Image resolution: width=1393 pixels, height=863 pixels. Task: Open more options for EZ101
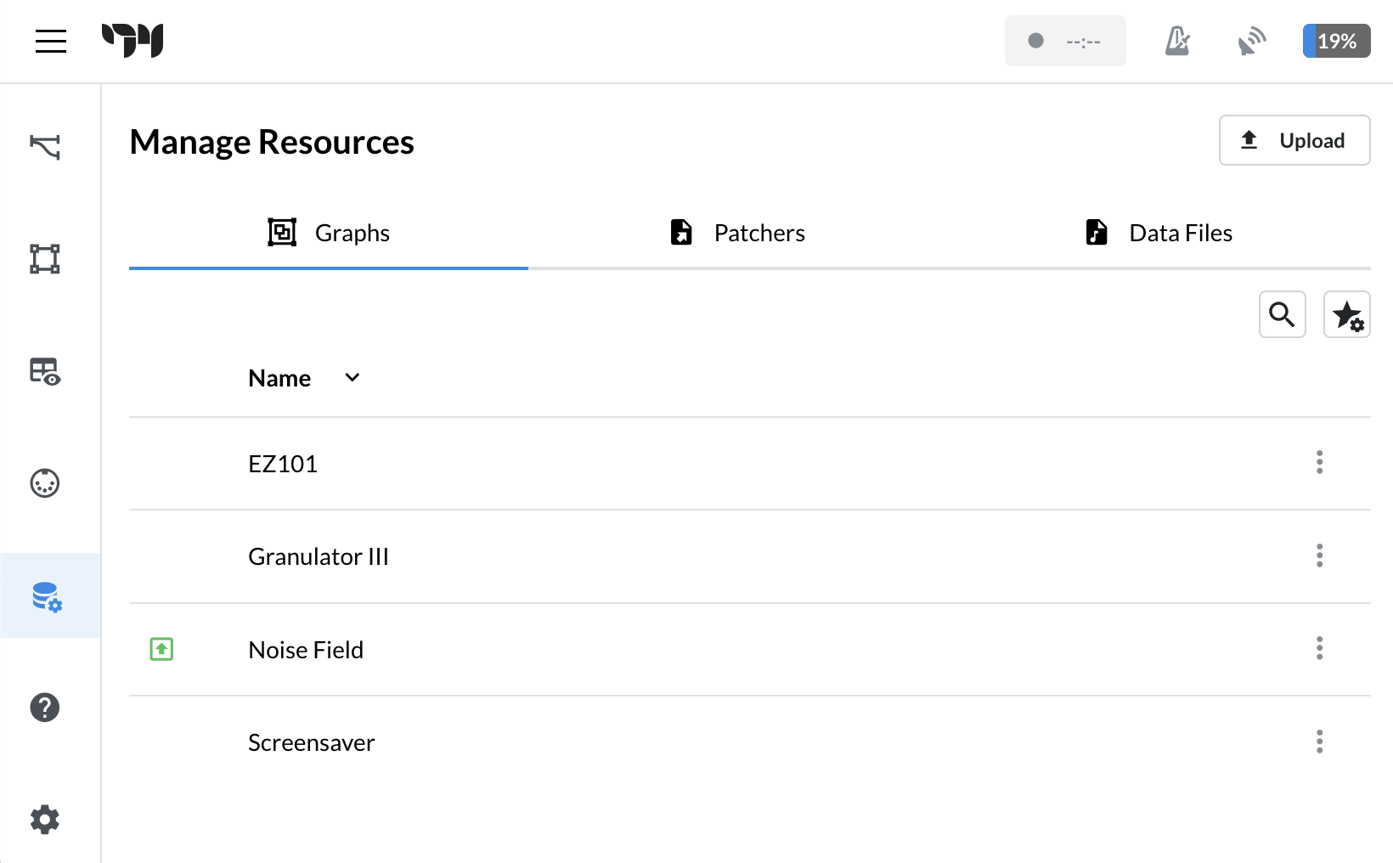(x=1319, y=463)
